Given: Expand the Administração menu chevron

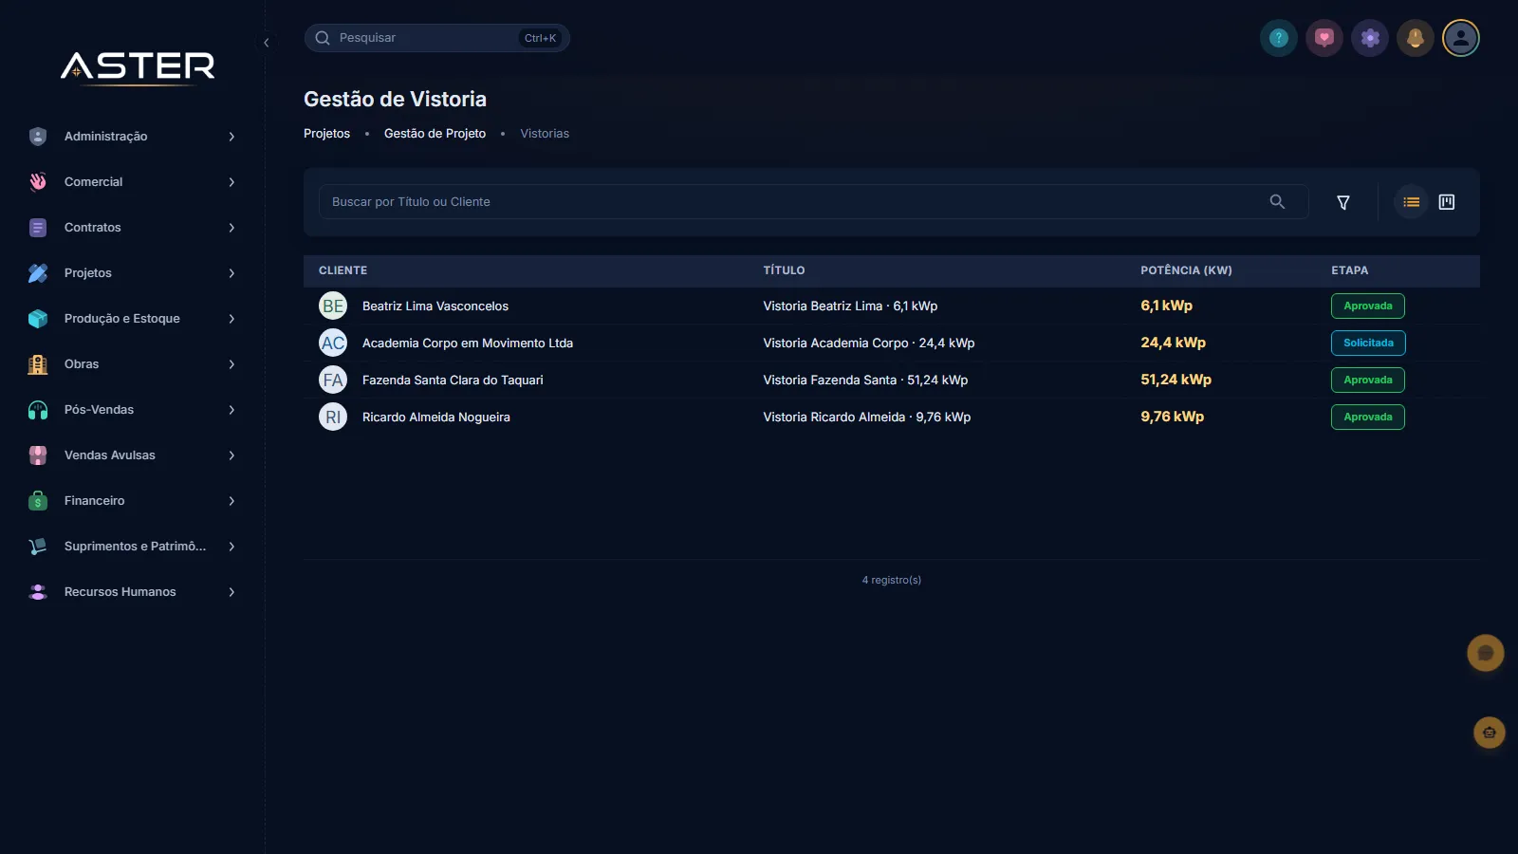Looking at the screenshot, I should tap(231, 137).
